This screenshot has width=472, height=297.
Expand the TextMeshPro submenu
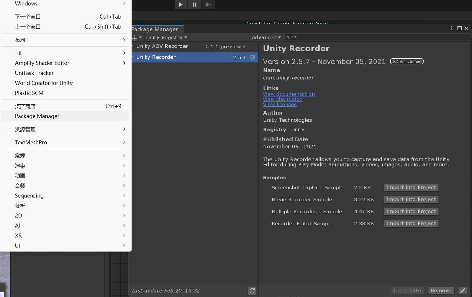coord(65,143)
